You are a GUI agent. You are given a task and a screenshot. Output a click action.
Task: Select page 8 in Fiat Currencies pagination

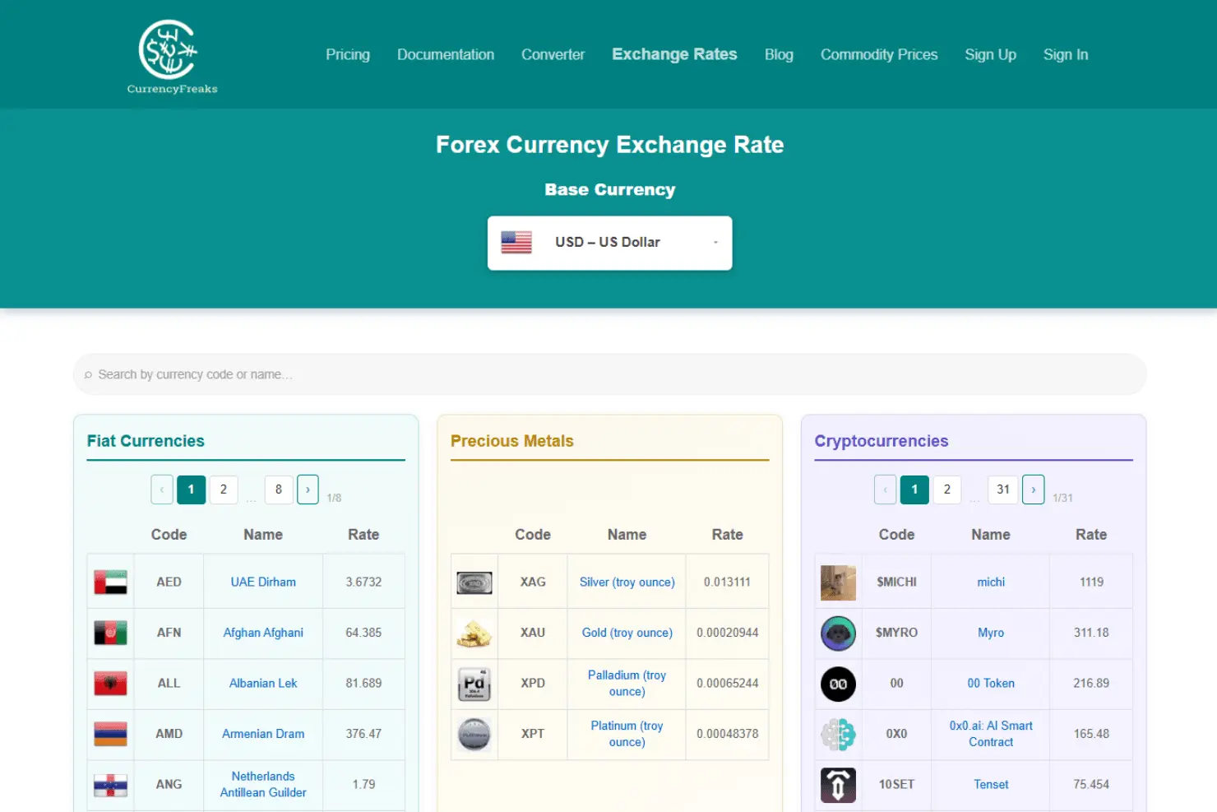coord(279,490)
